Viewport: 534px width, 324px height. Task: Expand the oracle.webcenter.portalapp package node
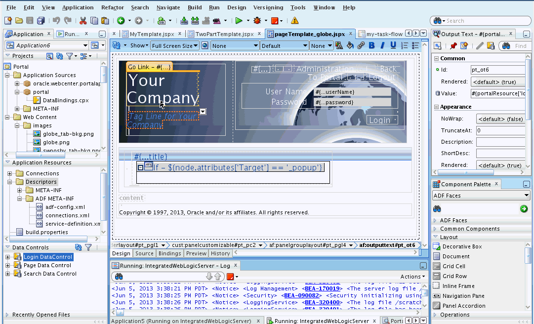(x=17, y=83)
